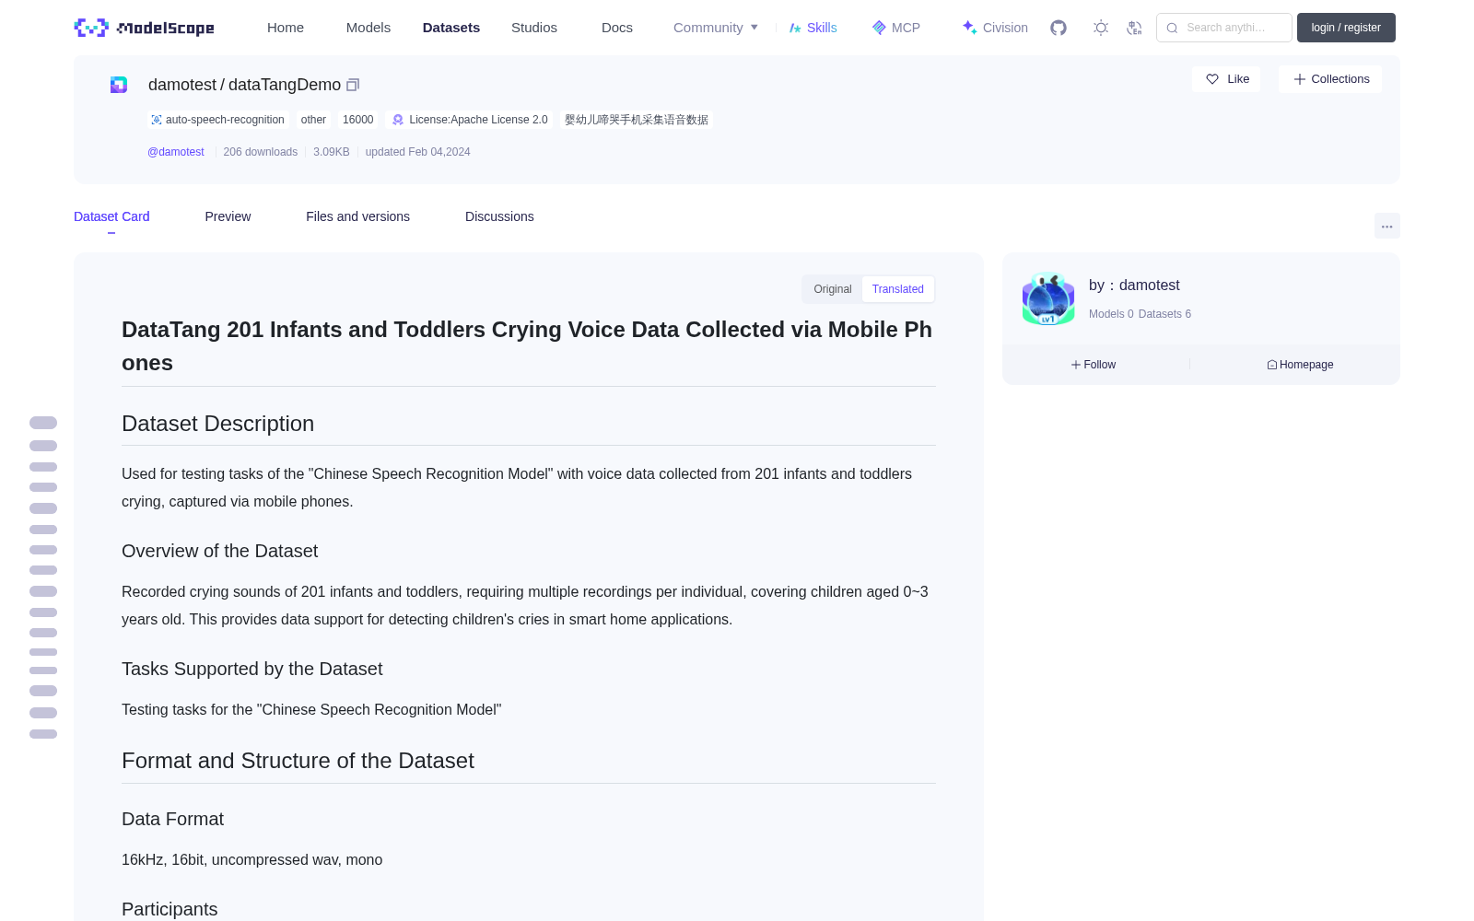Click the damotest namespace in title
This screenshot has height=921, width=1474.
182,85
